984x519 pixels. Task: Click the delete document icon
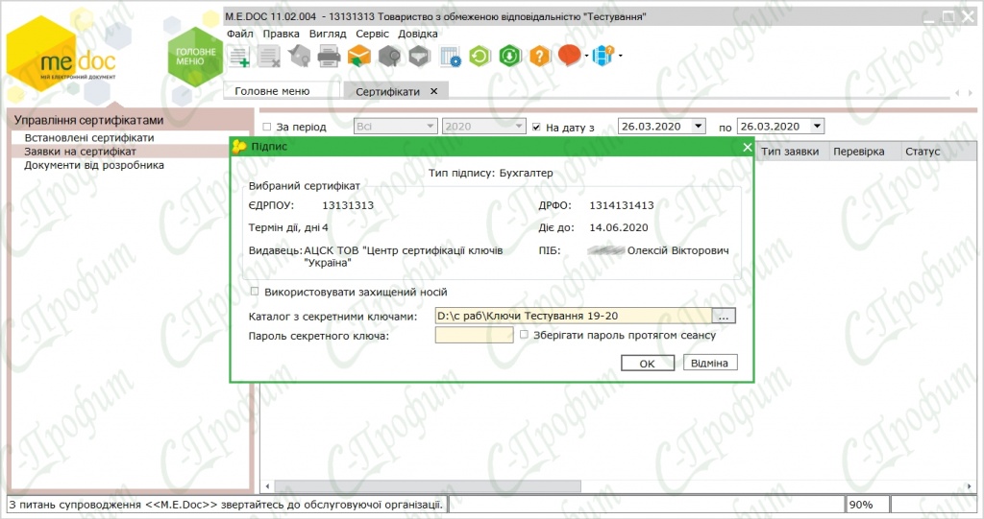pos(269,57)
